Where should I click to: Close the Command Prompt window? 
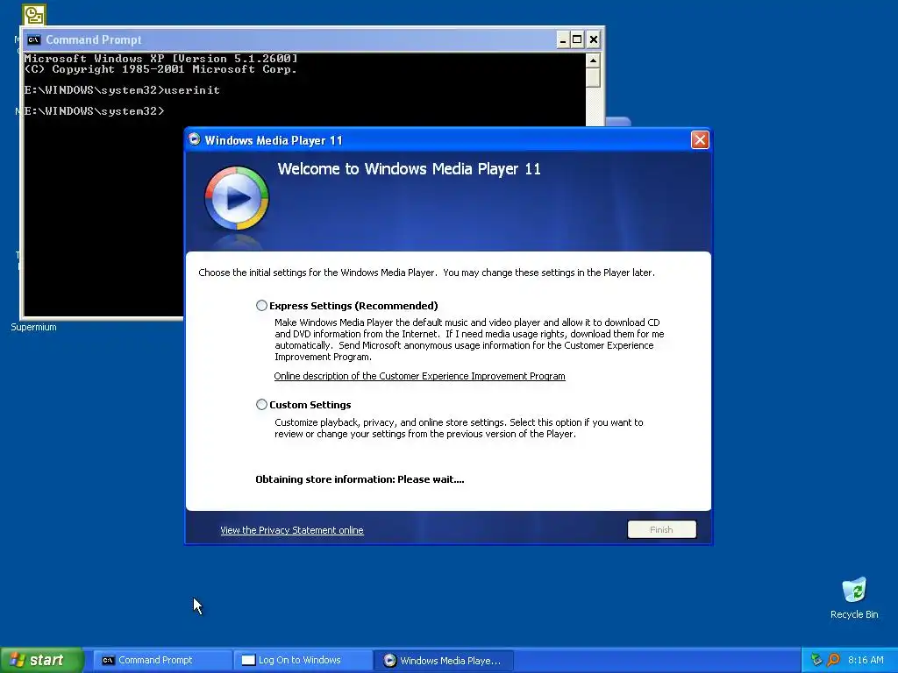click(x=594, y=39)
